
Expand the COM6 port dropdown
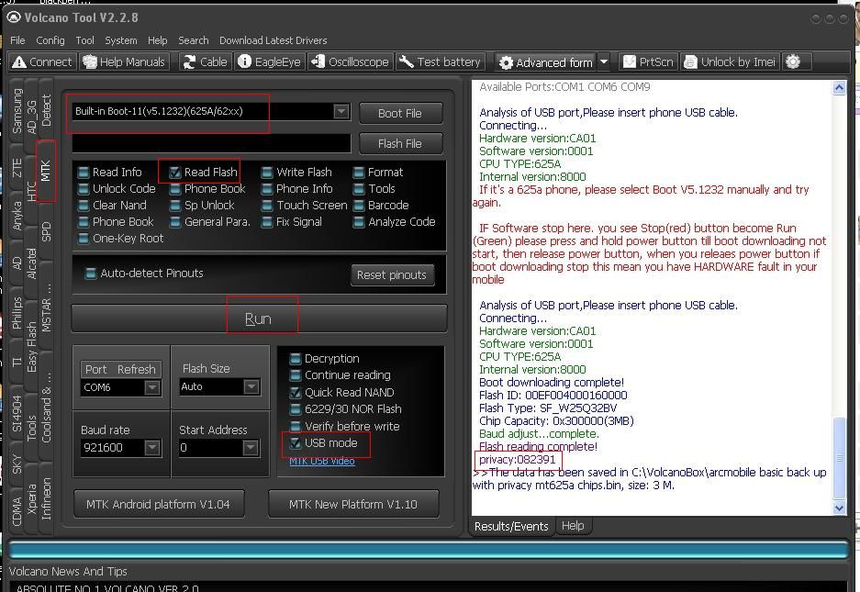(x=152, y=387)
